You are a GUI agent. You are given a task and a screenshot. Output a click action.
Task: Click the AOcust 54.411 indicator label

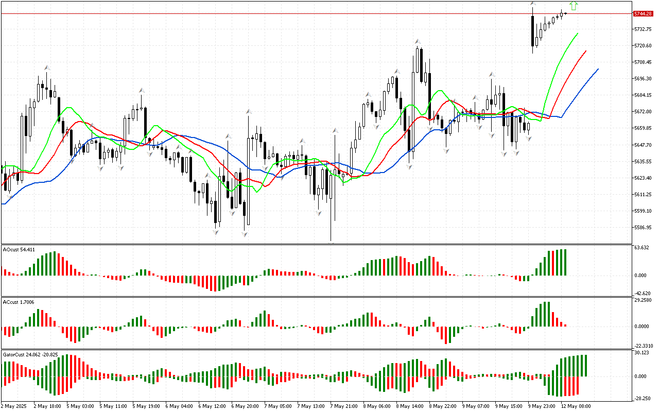pyautogui.click(x=19, y=250)
